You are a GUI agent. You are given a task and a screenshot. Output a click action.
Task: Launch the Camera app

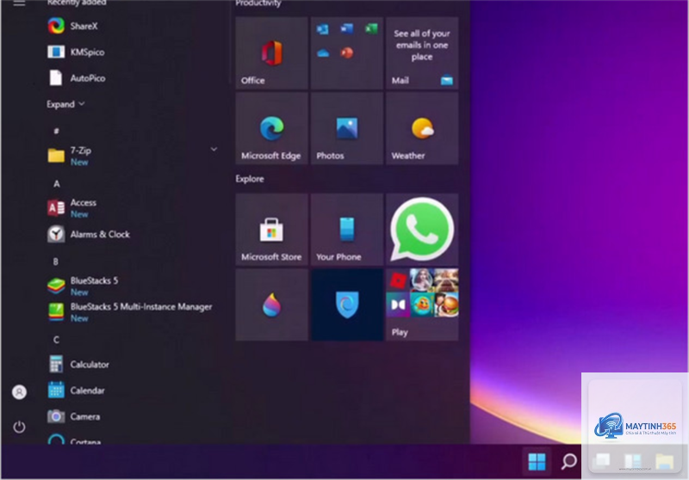pos(73,416)
